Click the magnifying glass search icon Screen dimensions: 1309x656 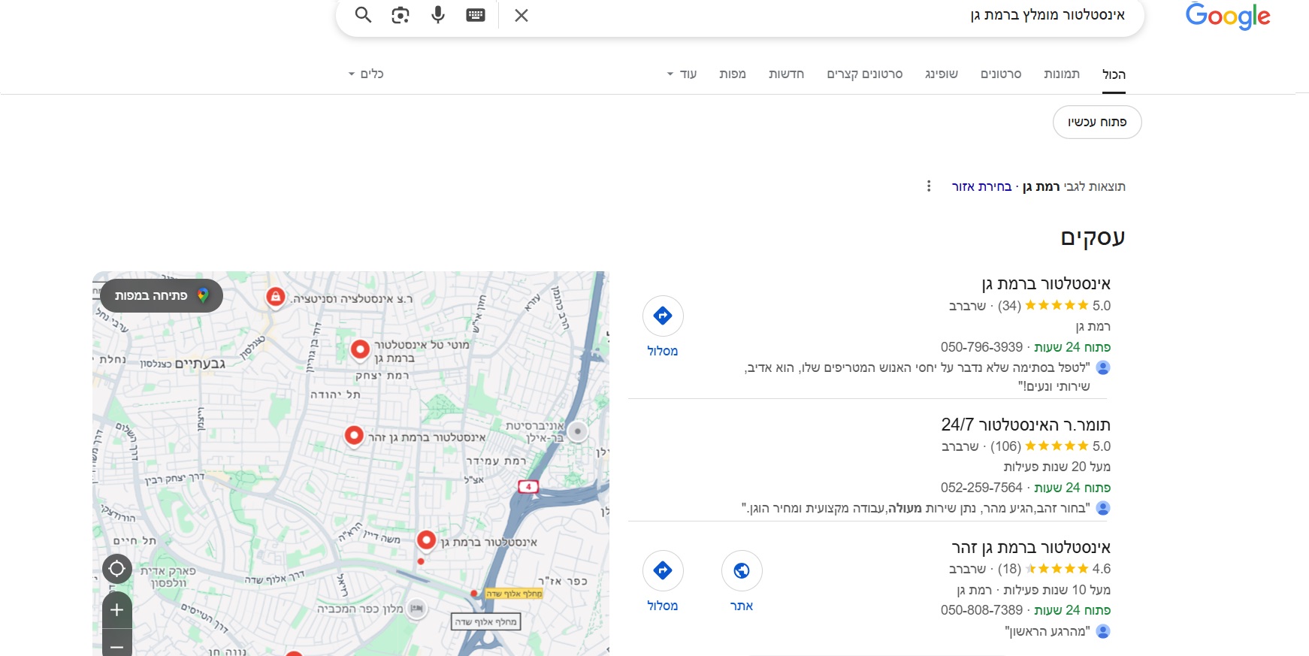(363, 15)
